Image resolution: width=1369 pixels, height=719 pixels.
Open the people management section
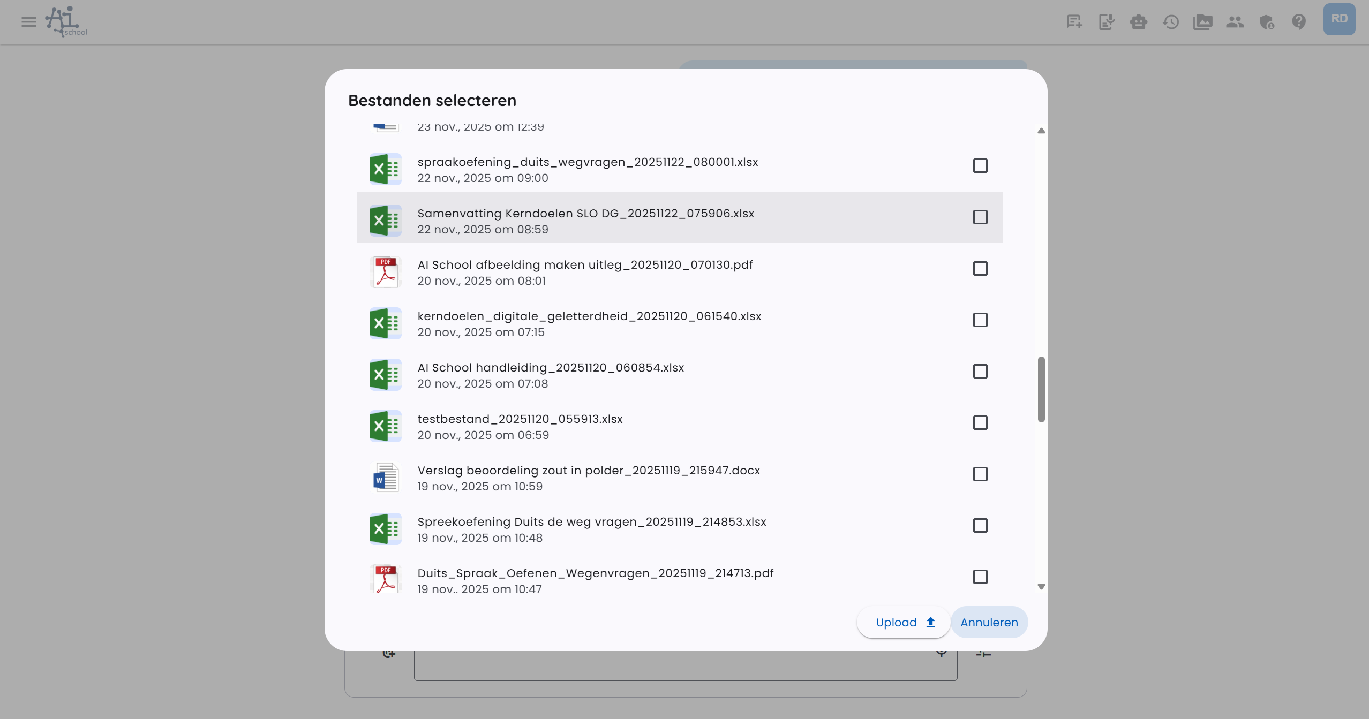click(x=1235, y=21)
